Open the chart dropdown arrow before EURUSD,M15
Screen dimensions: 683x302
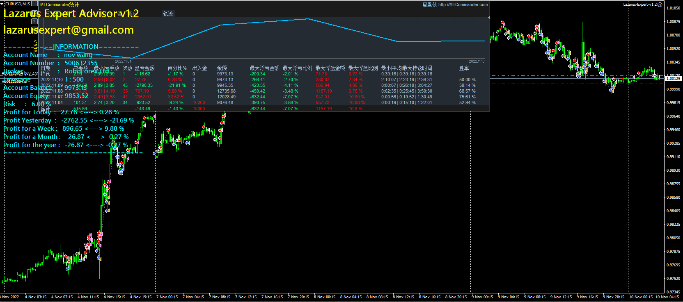pyautogui.click(x=2, y=4)
